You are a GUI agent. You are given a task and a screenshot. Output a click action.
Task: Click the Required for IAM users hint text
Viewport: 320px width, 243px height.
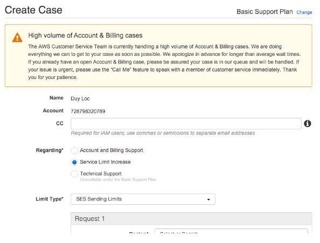tap(163, 133)
